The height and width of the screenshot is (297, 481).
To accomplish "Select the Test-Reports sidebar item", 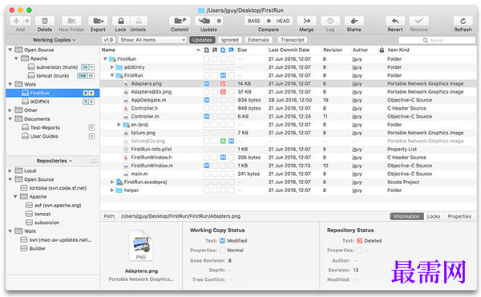I will tap(52, 127).
